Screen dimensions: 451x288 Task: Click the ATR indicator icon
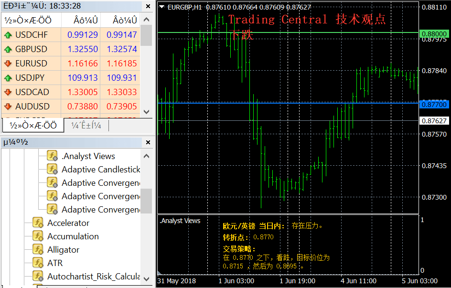pos(38,263)
